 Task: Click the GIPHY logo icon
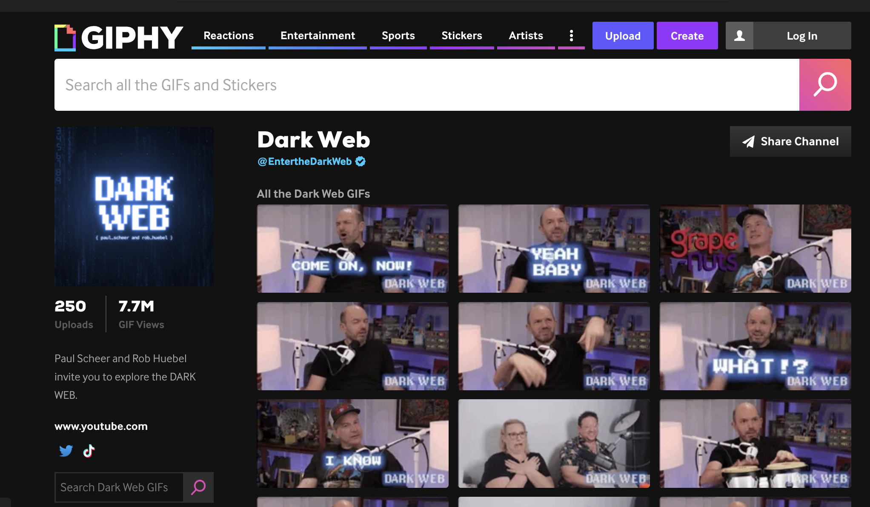click(65, 37)
